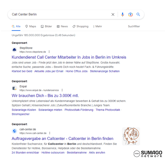Switch to the News tab
The width and height of the screenshot is (166, 166).
(62, 26)
